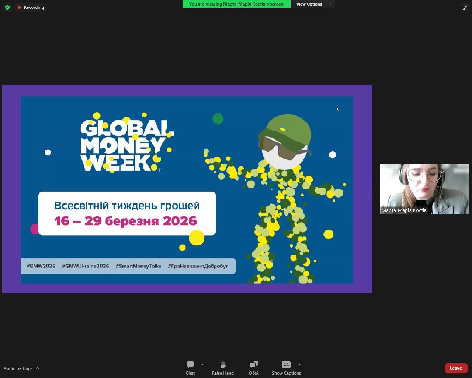Click the red Recording indicator
This screenshot has height=378, width=472.
[31, 7]
